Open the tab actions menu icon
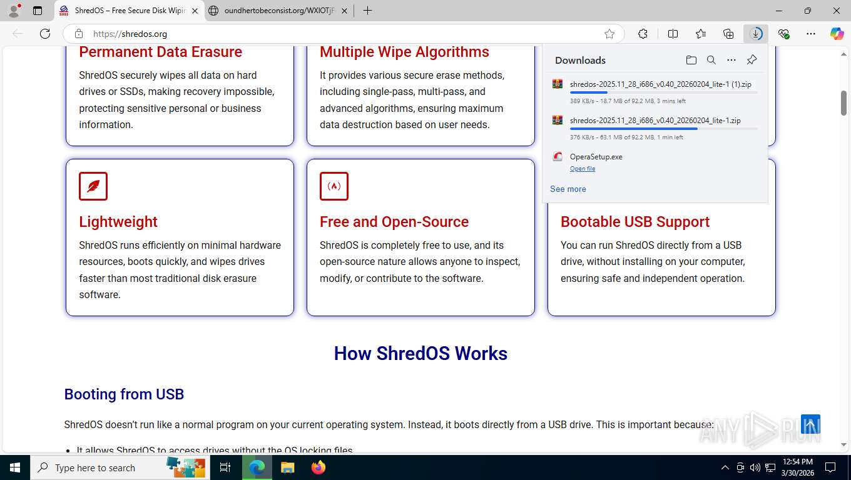This screenshot has height=480, width=851. 38,11
